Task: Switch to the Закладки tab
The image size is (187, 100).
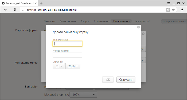Action: [x=49, y=21]
